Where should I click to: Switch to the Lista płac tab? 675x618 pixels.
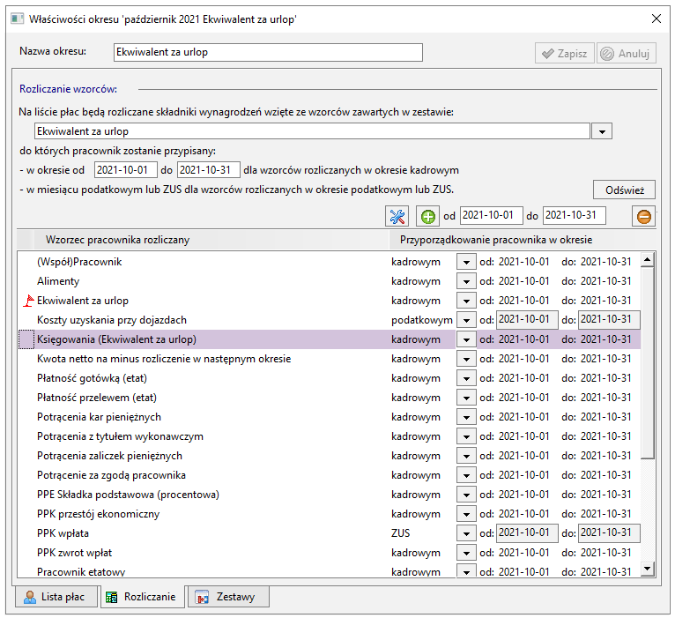pyautogui.click(x=56, y=597)
